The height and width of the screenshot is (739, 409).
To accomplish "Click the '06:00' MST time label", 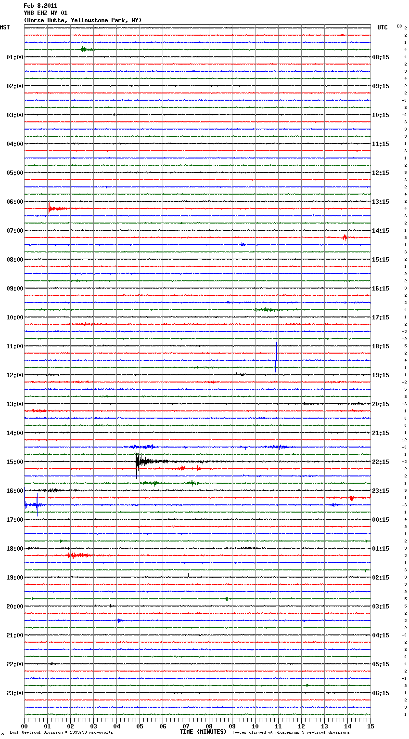I will 14,202.
